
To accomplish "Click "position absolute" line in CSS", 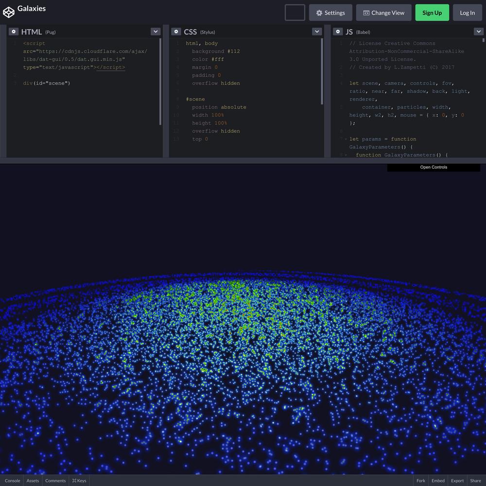I will tap(219, 107).
